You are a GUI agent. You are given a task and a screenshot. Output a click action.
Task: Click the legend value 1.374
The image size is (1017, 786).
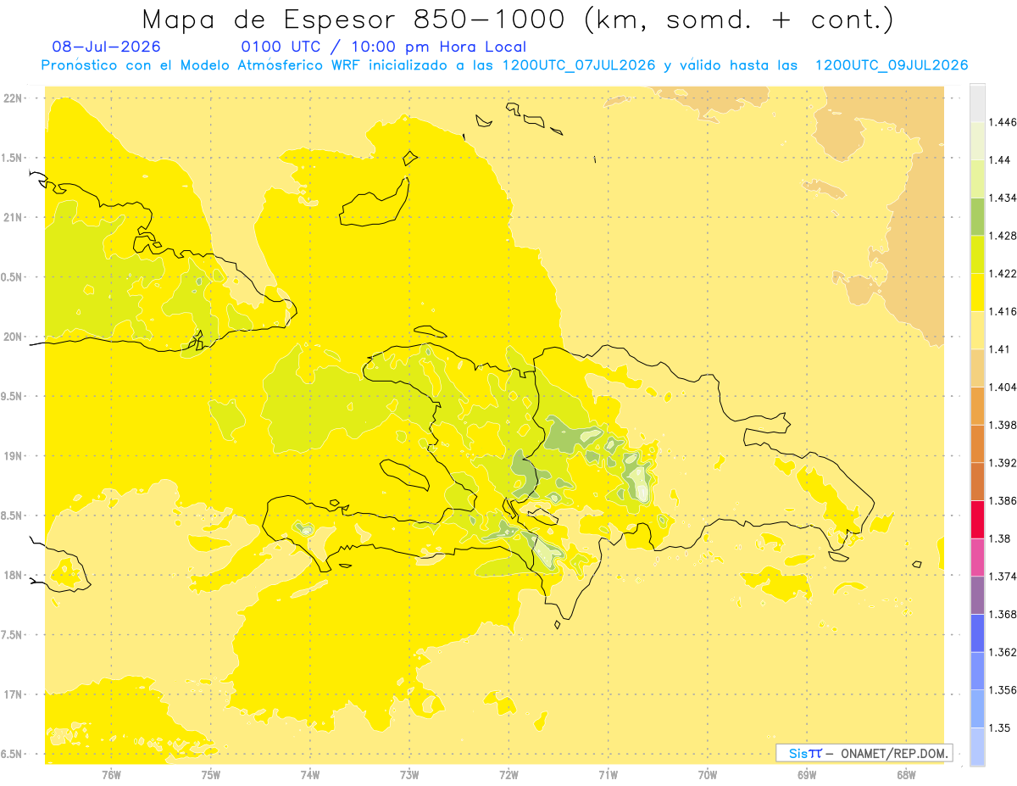[1003, 577]
